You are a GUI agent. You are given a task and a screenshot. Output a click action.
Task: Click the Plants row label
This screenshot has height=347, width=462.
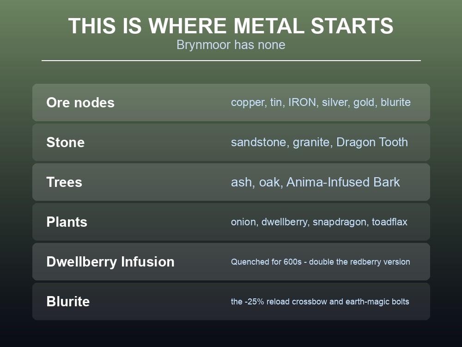[67, 222]
